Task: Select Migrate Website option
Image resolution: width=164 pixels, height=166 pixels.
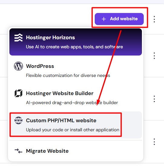Action: coord(76,151)
